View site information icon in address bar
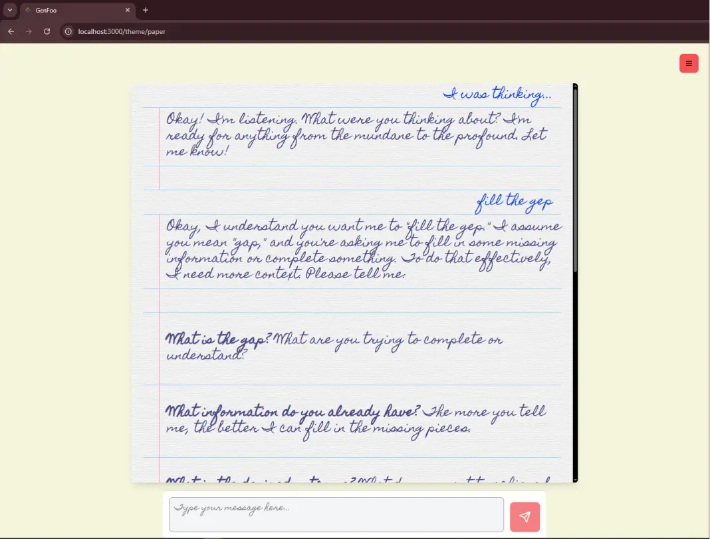Screen dimensions: 710x539 67,31
